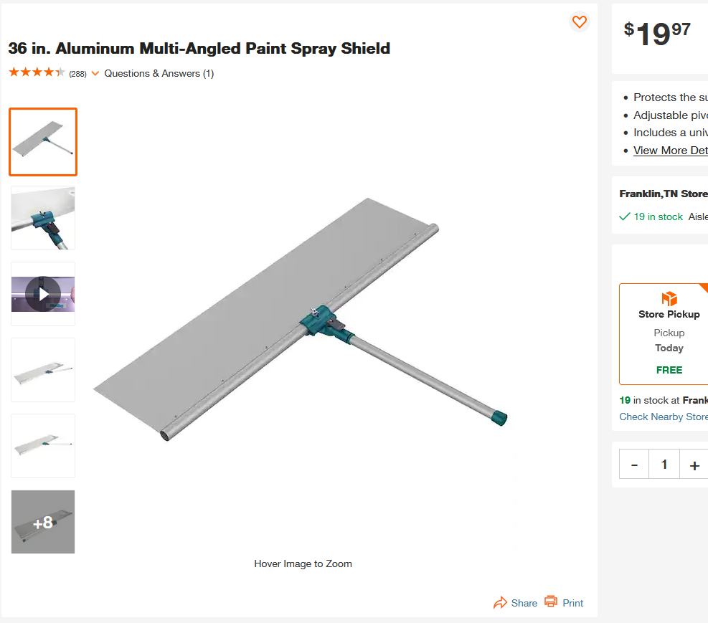Viewport: 708px width, 623px height.
Task: Expand the ratings dropdown chevron
Action: 95,73
